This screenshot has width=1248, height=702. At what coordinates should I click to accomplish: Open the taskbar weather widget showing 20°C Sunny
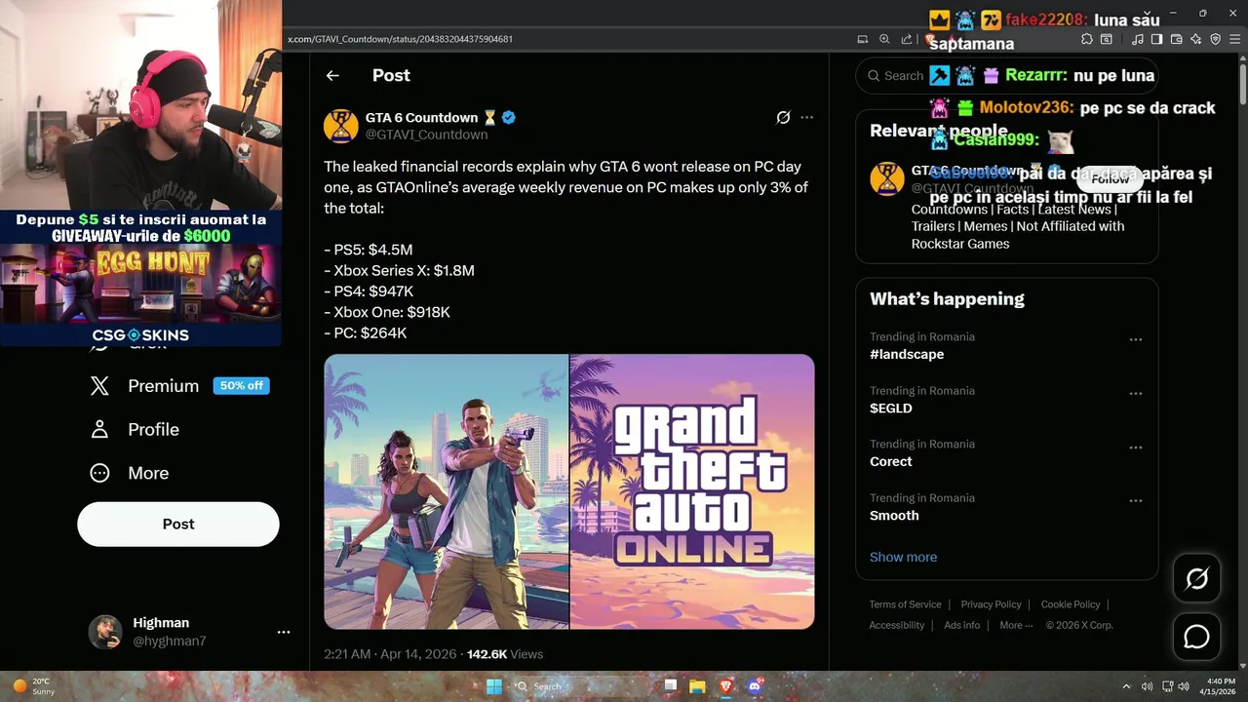point(33,686)
